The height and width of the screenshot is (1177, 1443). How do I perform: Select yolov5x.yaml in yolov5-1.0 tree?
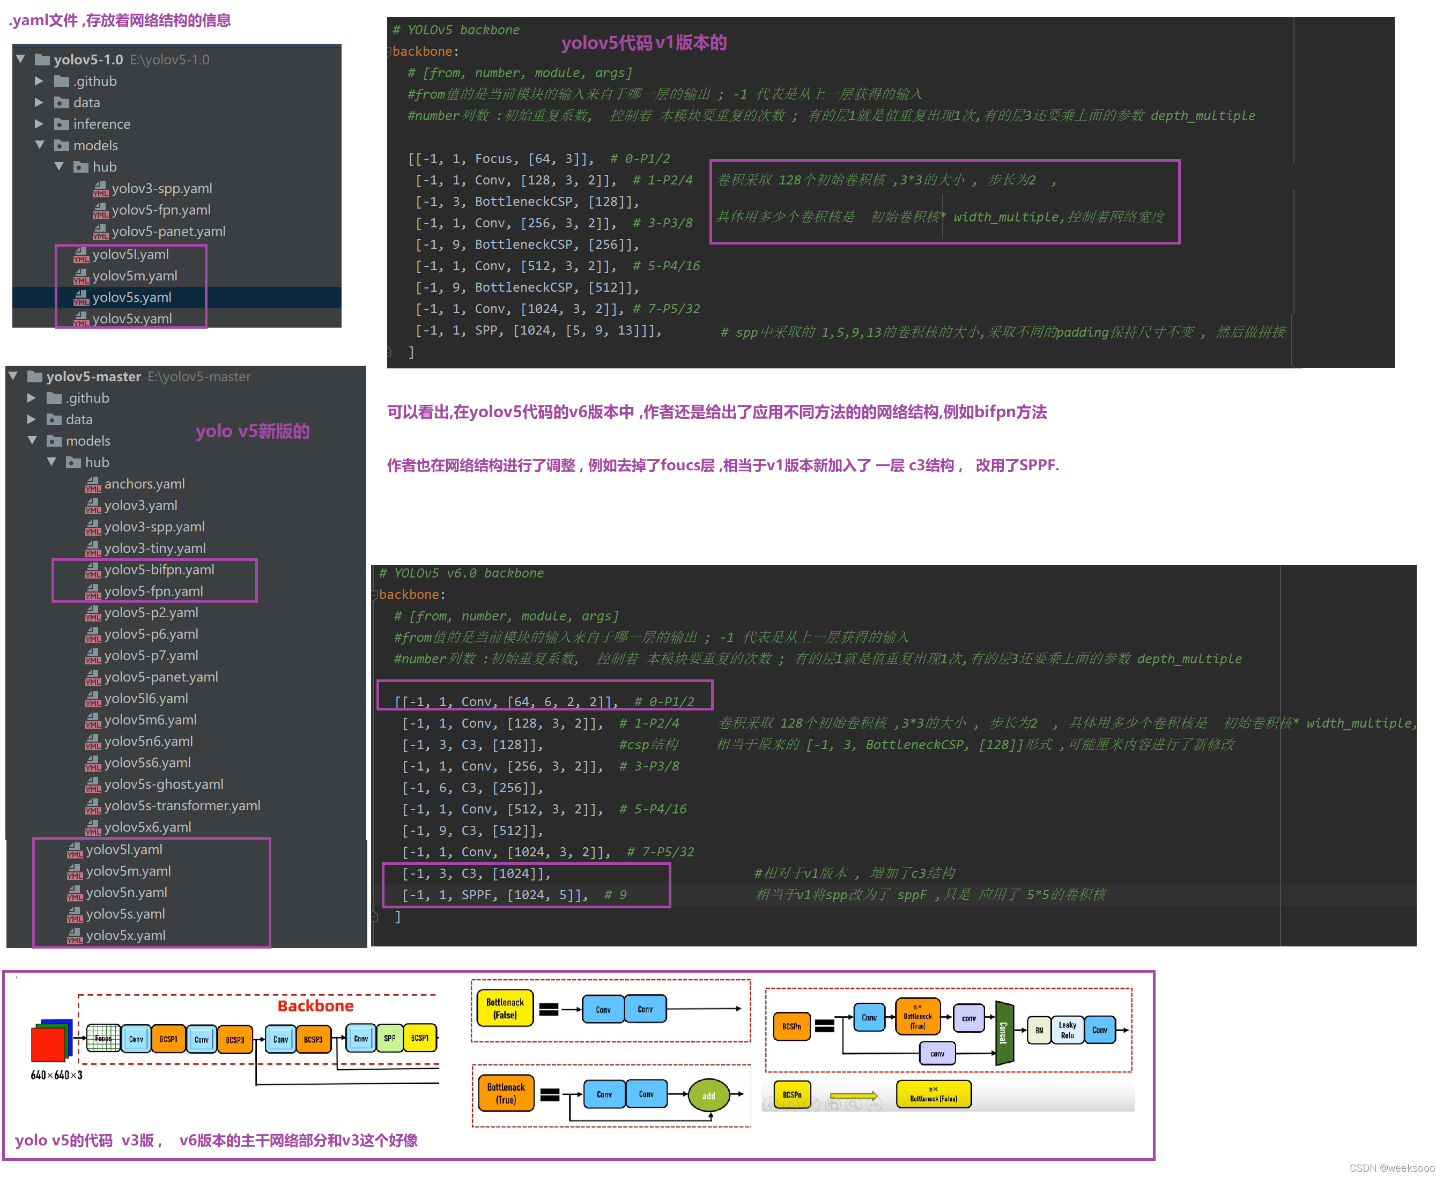pyautogui.click(x=131, y=319)
